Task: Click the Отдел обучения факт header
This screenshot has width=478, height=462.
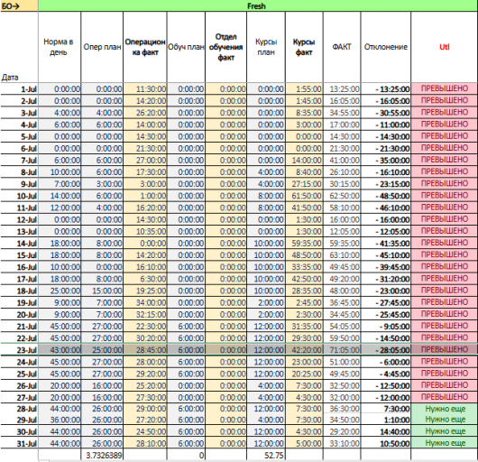Action: pyautogui.click(x=225, y=47)
